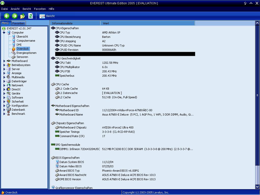Expand the Motherboard tree node
The image size is (260, 195).
[x=4, y=61]
